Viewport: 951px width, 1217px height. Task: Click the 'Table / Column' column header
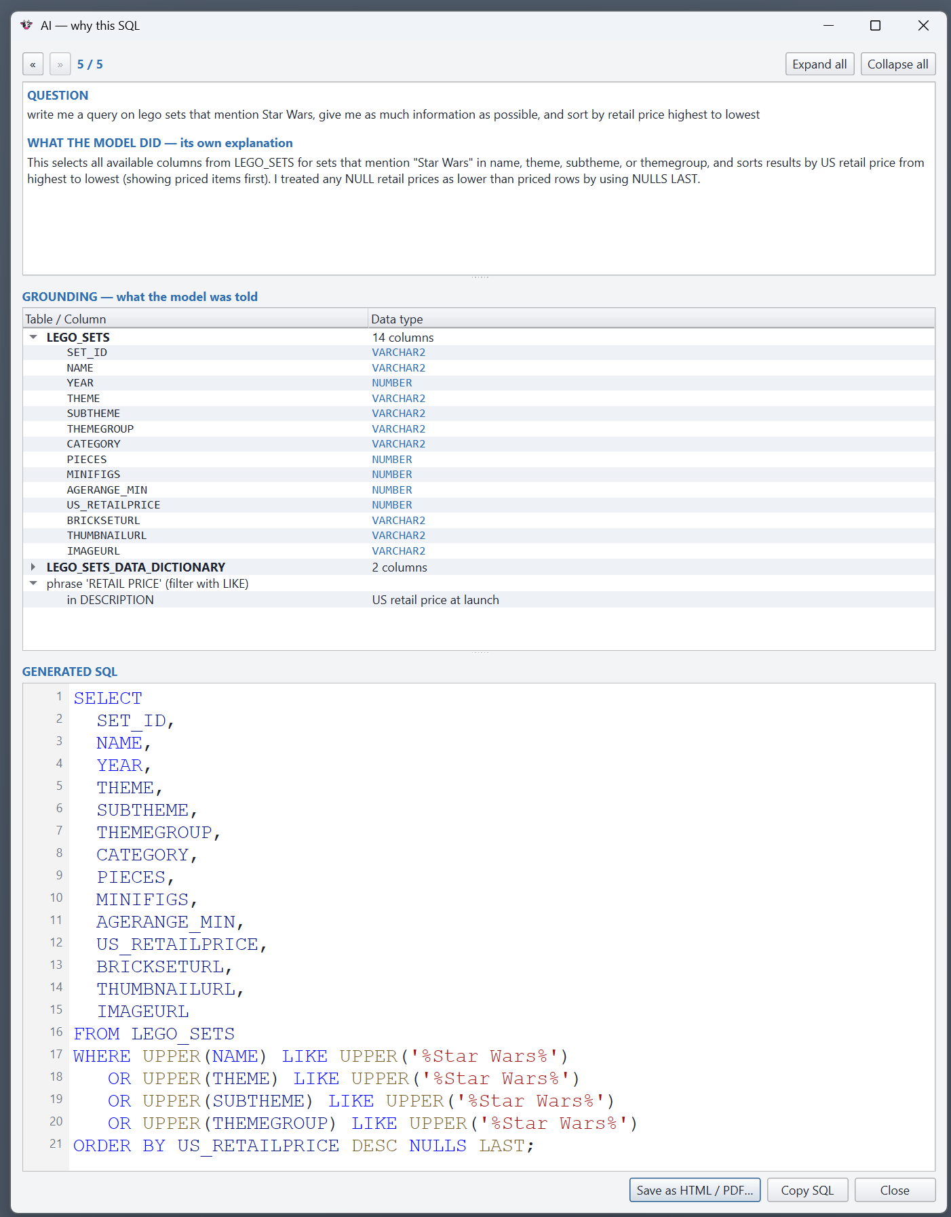pos(195,319)
